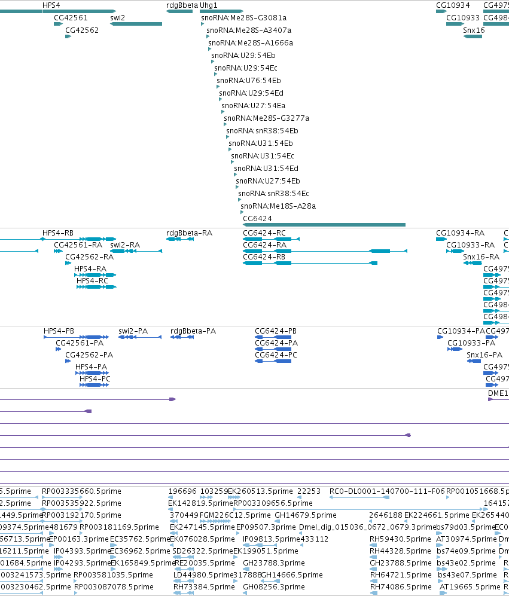Viewport: 509px width, 596px height.
Task: Click the rdgBbeta-RA transcript
Action: coord(180,239)
